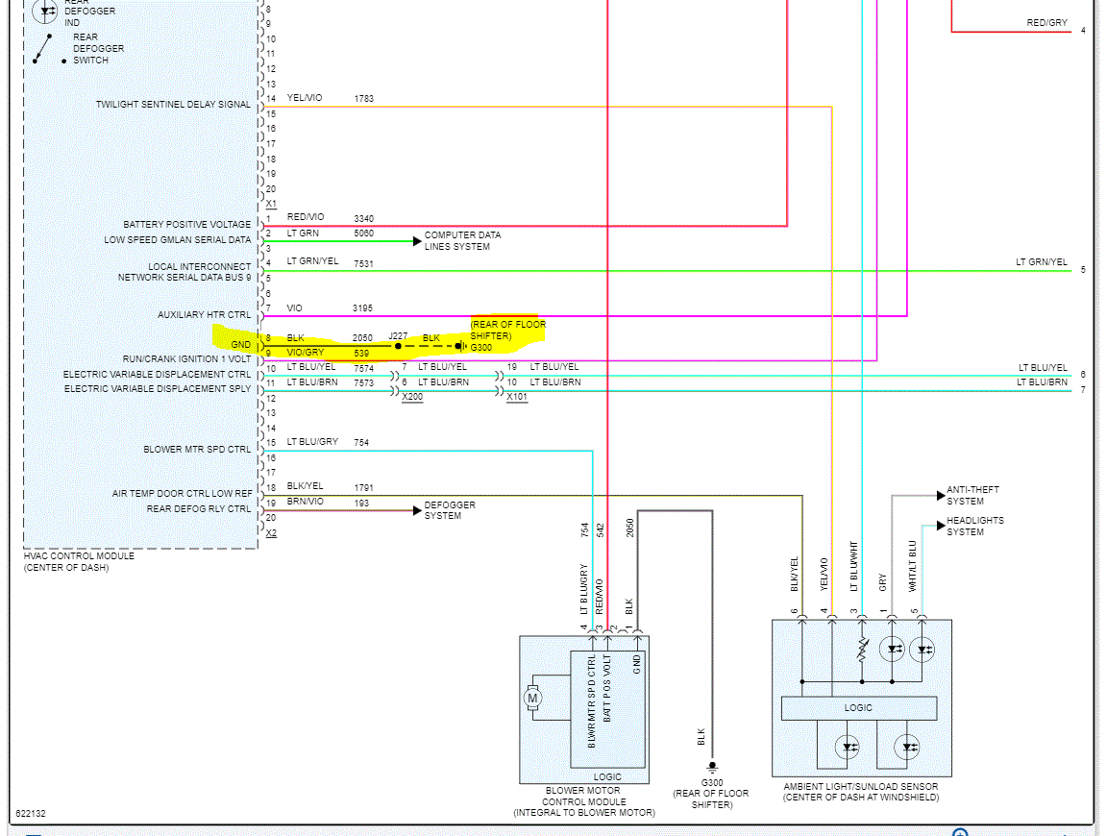Image resolution: width=1107 pixels, height=836 pixels.
Task: Click the Headlights System arrow
Action: (x=939, y=526)
